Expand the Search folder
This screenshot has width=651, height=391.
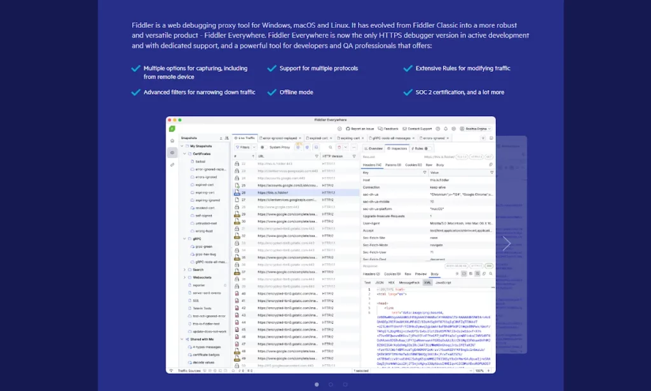point(185,270)
